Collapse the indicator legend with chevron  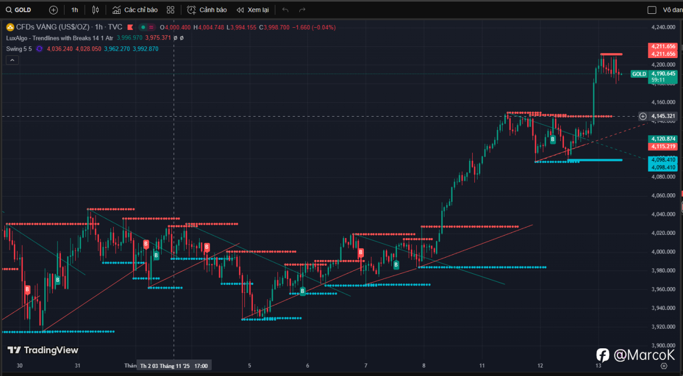(12, 60)
